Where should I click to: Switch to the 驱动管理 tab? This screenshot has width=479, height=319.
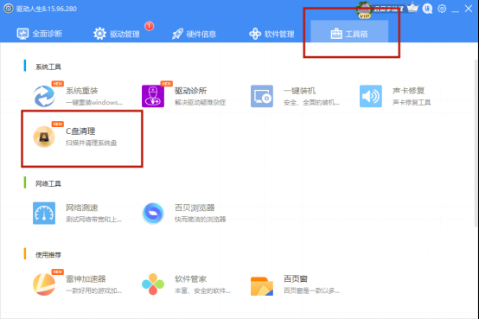tap(117, 34)
